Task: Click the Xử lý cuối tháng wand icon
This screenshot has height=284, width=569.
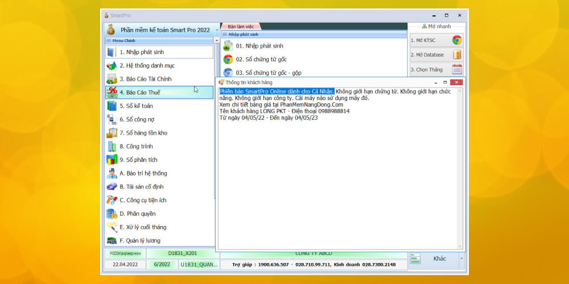Action: pyautogui.click(x=112, y=227)
